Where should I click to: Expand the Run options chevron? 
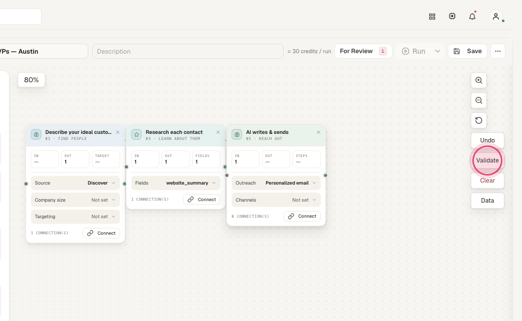point(438,51)
